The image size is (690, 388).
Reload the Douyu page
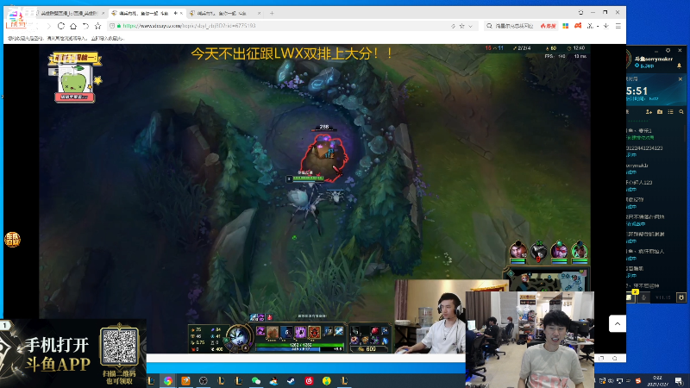(61, 26)
